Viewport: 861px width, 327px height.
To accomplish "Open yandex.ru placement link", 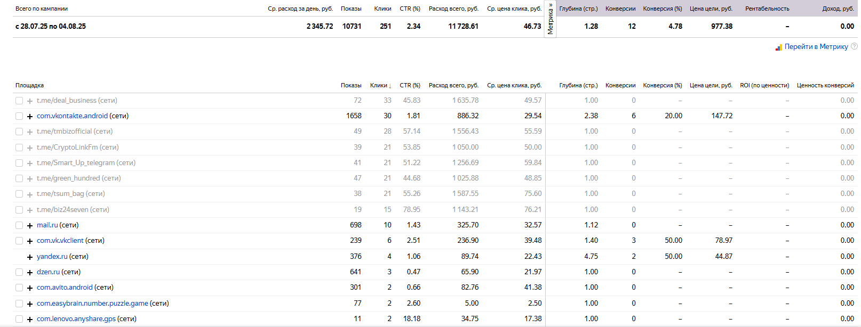I will (x=52, y=256).
